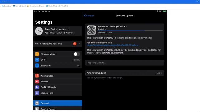Click the Bluetooth icon in sidebar
Viewport: 200px width, 112px height.
coord(37,66)
